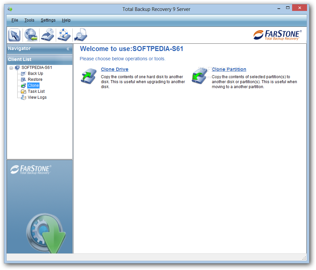Select Restore in the client tree
The height and width of the screenshot is (270, 316).
pyautogui.click(x=35, y=80)
